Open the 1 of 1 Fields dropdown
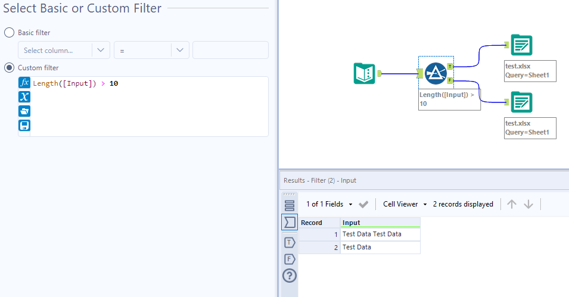The height and width of the screenshot is (297, 569). [329, 204]
